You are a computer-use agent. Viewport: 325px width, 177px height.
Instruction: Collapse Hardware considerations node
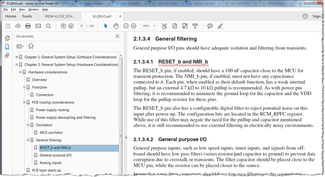tap(20, 72)
